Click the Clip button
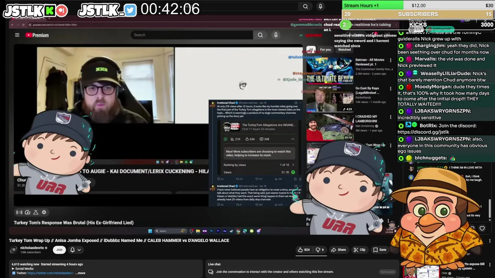Image resolution: width=495 pixels, height=278 pixels. pyautogui.click(x=359, y=250)
